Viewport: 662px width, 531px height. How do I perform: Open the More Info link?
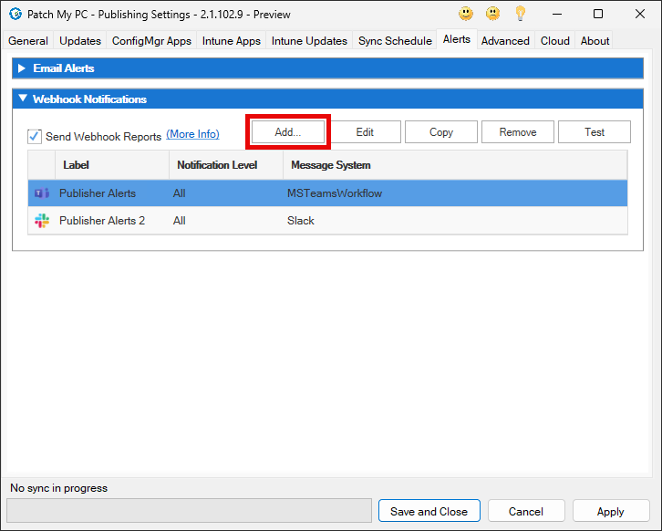click(192, 134)
